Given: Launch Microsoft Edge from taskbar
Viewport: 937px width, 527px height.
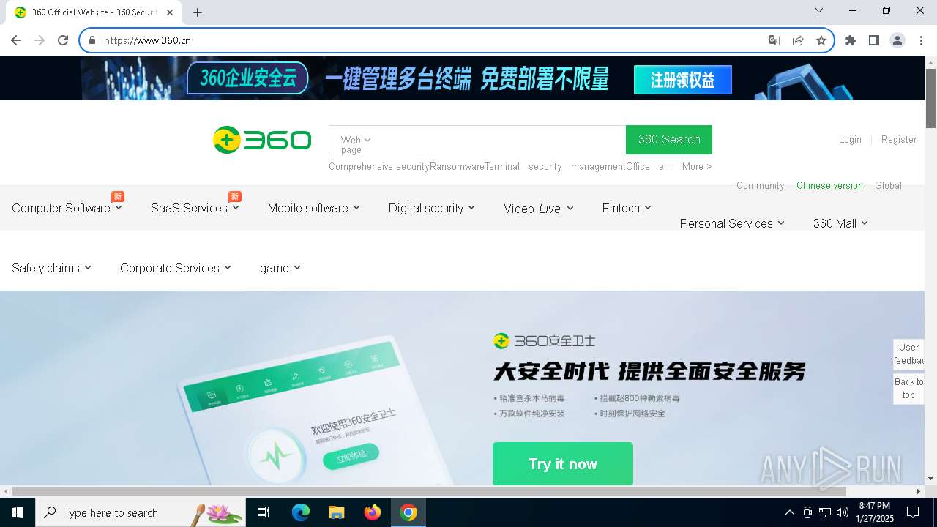Looking at the screenshot, I should tap(301, 512).
